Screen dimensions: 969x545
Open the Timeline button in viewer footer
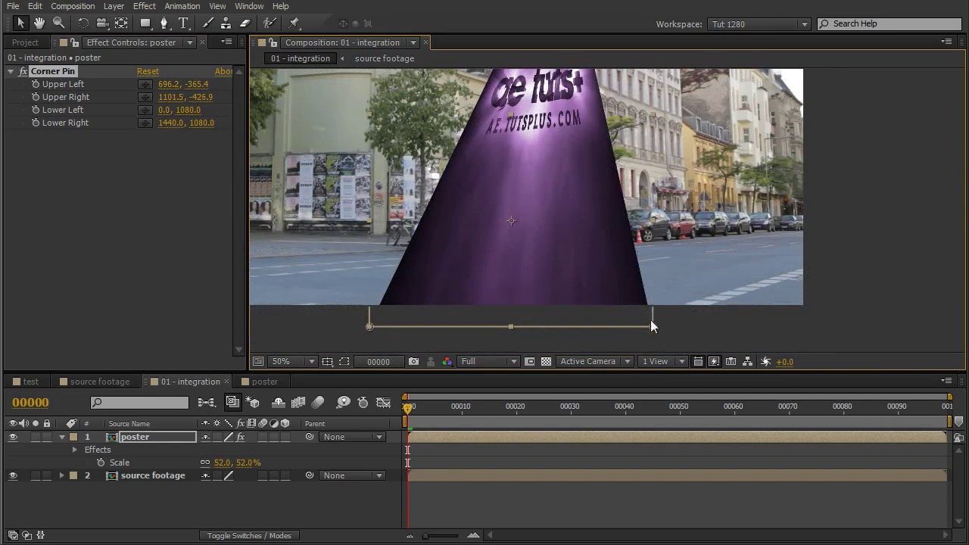coord(731,362)
